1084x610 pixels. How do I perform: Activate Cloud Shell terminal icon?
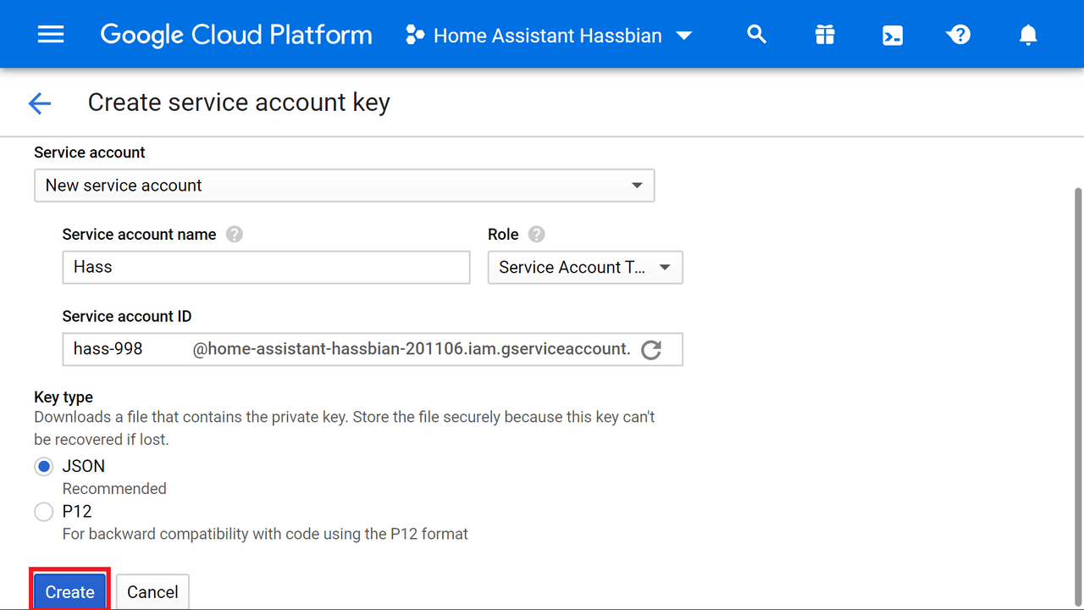tap(893, 36)
